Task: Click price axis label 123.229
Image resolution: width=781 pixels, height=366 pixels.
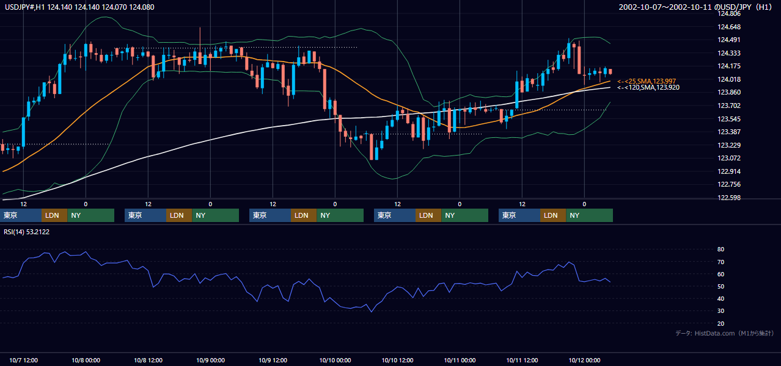Action: click(728, 145)
